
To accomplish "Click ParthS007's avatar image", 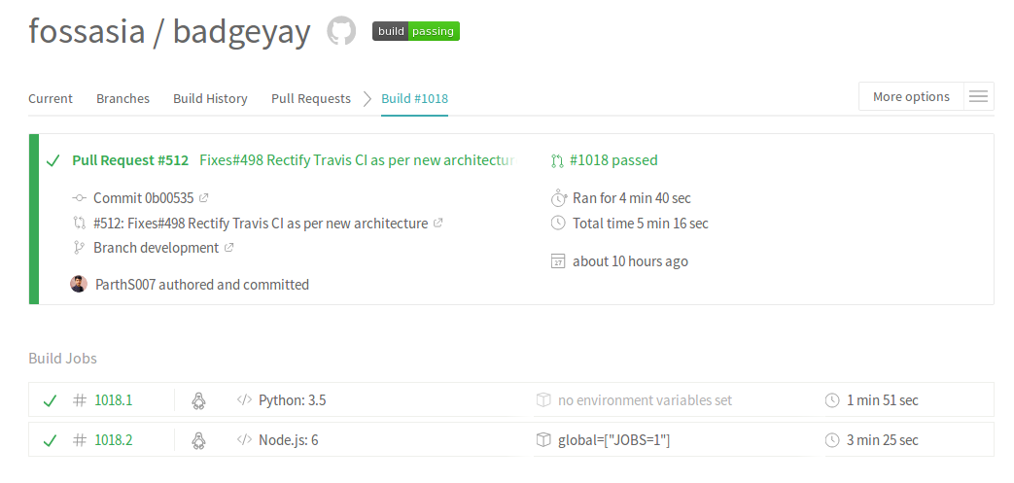I will pos(79,284).
